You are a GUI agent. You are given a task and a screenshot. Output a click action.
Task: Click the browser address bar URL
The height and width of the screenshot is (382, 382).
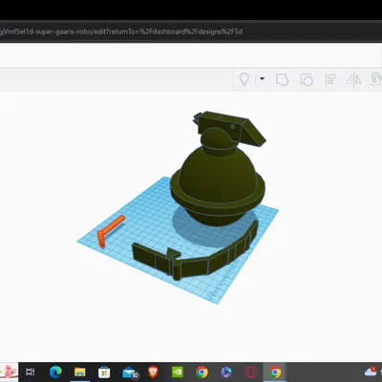(121, 32)
